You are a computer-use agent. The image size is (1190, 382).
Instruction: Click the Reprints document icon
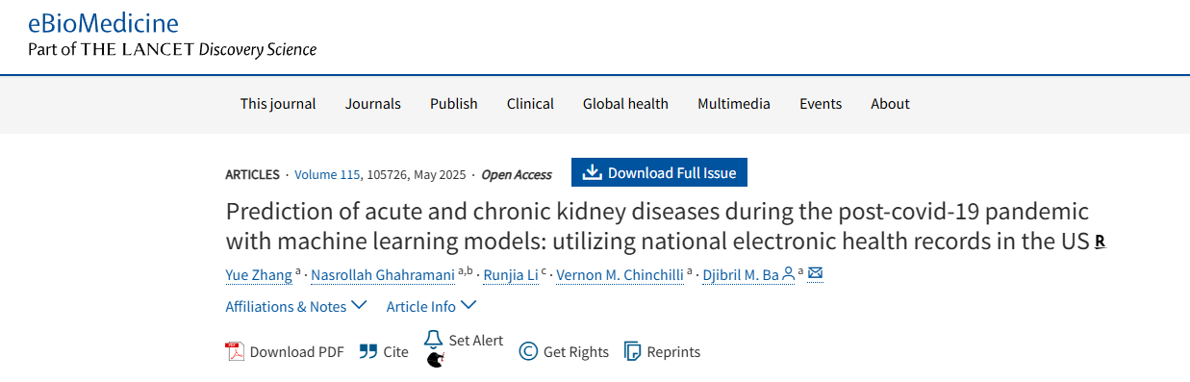(x=632, y=351)
